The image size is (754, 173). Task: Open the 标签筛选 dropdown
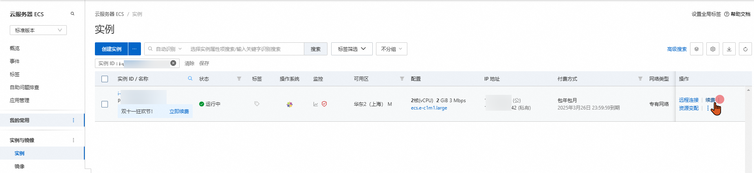[352, 49]
